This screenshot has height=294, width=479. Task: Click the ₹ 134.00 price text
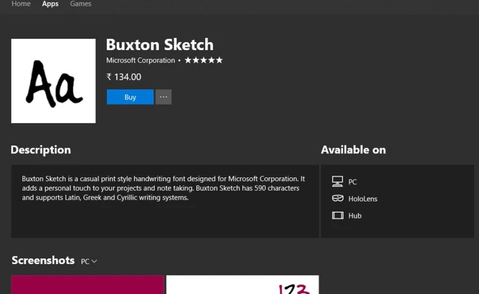pyautogui.click(x=124, y=77)
